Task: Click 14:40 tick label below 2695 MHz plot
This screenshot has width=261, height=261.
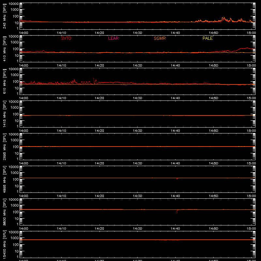Action: (x=176, y=163)
